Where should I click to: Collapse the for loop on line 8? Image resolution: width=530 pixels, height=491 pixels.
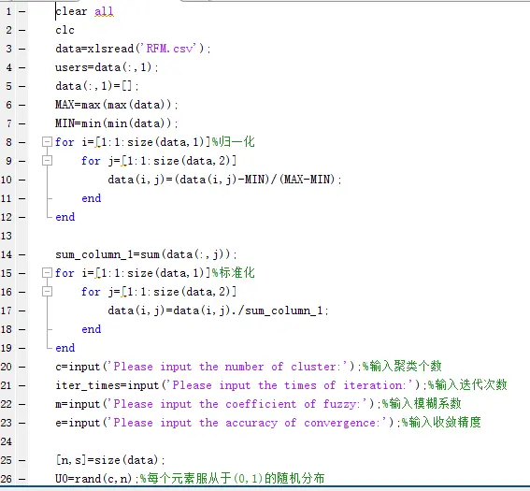point(47,141)
